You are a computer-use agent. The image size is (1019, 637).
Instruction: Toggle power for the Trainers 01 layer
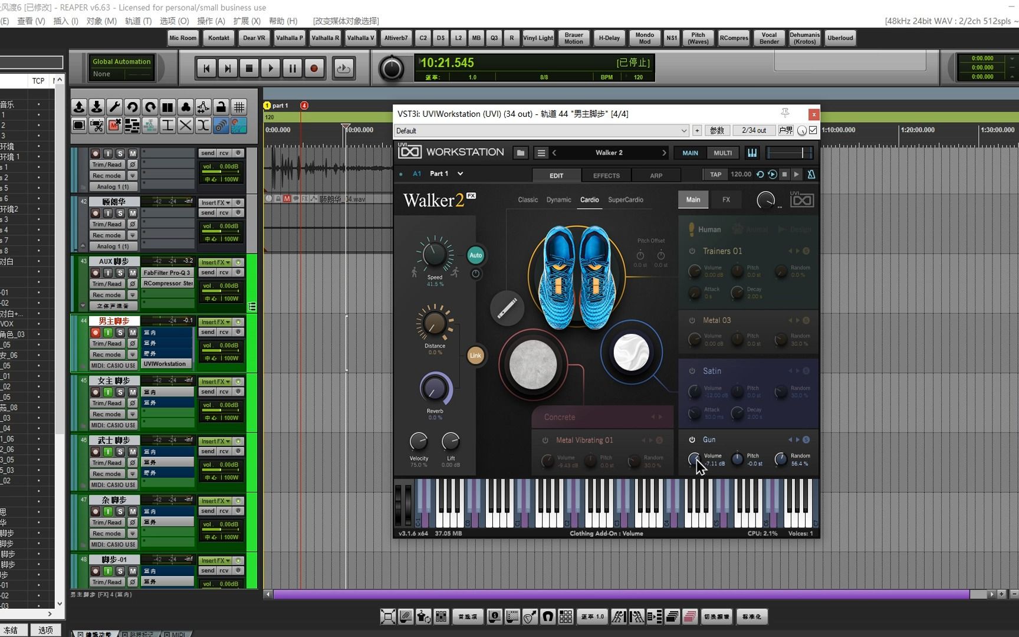point(692,251)
